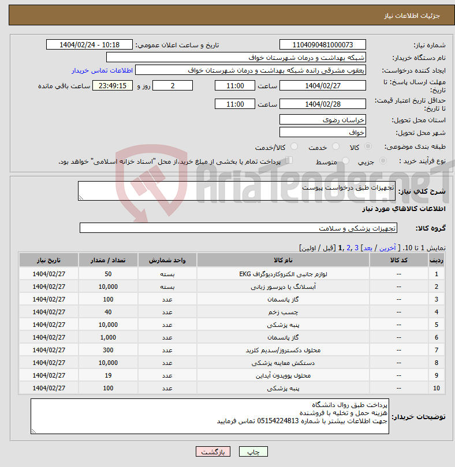455x467 pixels.
Task: Open page 2 of the item list
Action: pos(349,248)
